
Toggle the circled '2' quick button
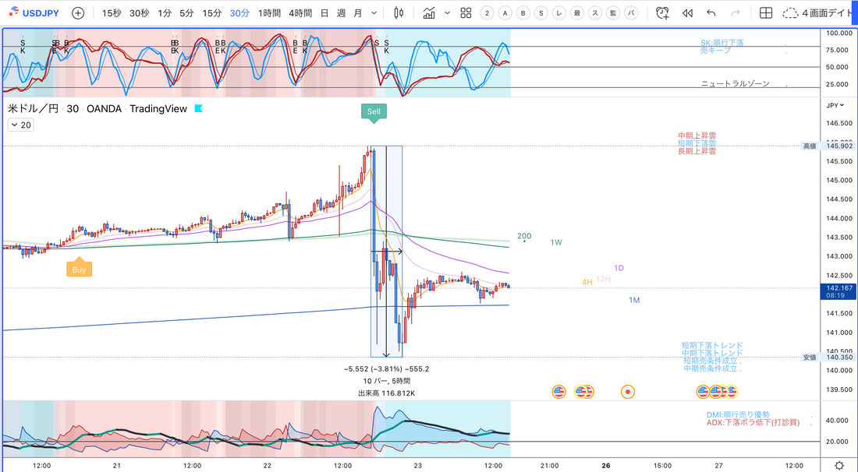tap(487, 13)
